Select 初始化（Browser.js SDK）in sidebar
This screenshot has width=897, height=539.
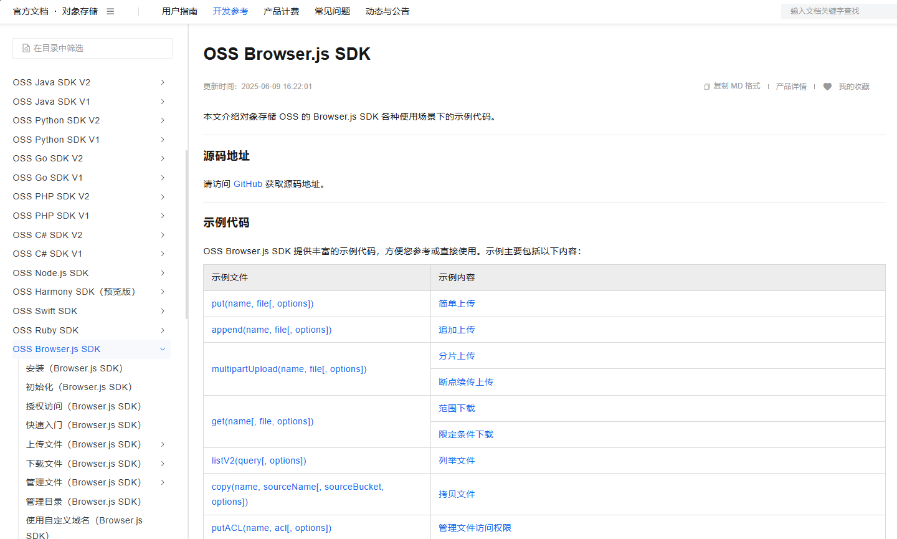pyautogui.click(x=79, y=387)
